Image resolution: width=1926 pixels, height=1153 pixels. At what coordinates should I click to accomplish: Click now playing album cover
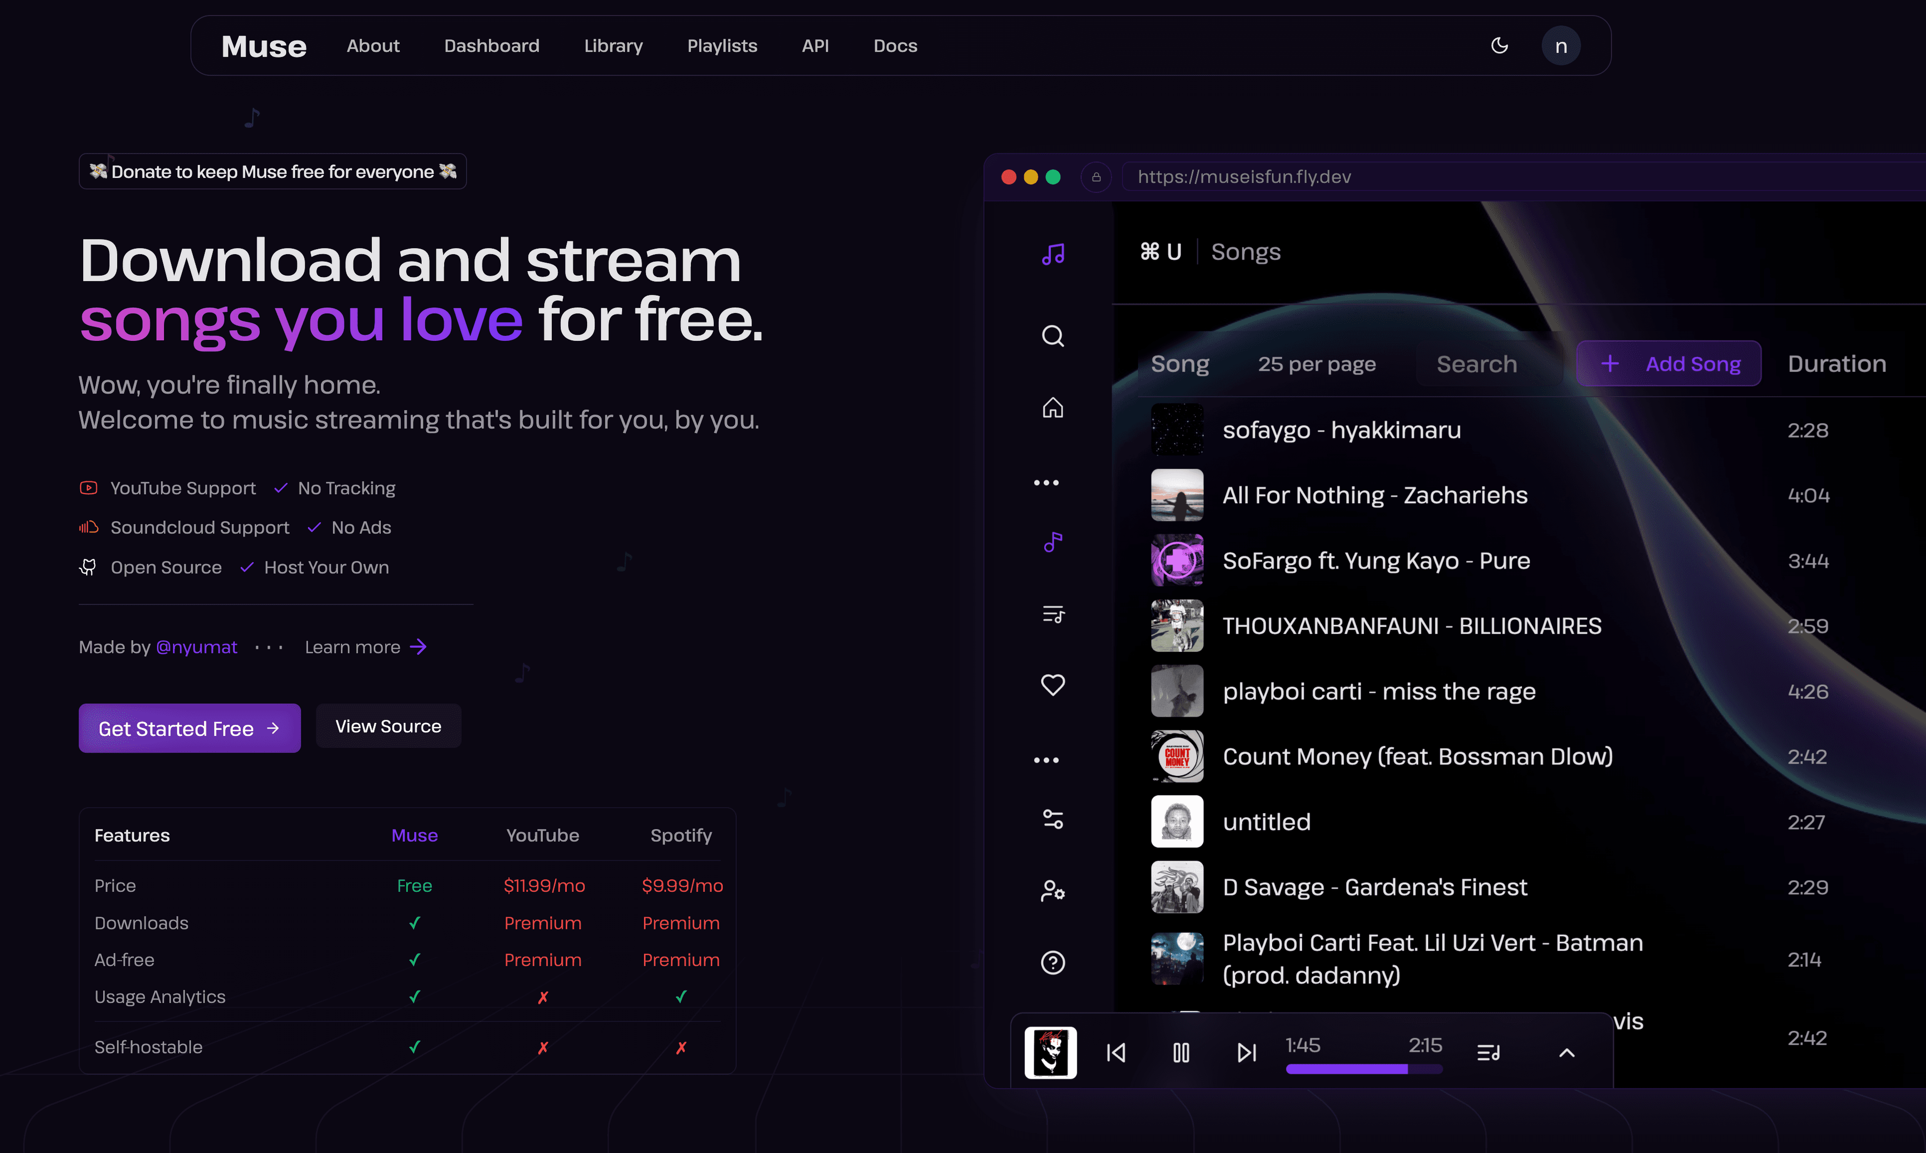tap(1050, 1053)
